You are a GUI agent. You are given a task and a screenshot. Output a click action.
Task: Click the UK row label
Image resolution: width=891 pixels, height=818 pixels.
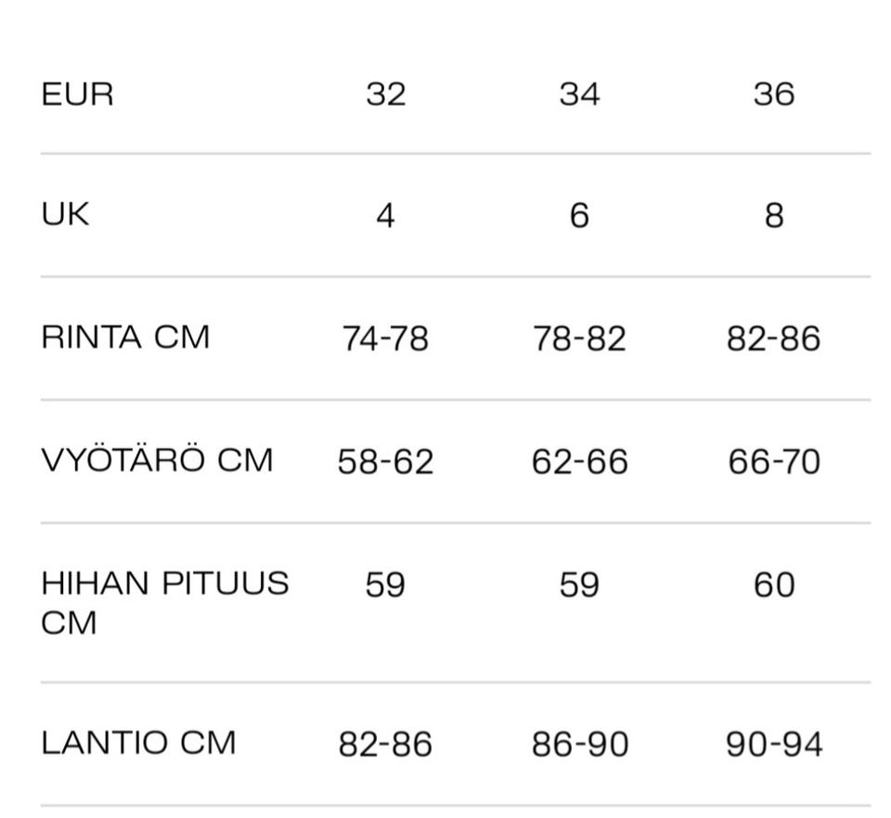(65, 215)
